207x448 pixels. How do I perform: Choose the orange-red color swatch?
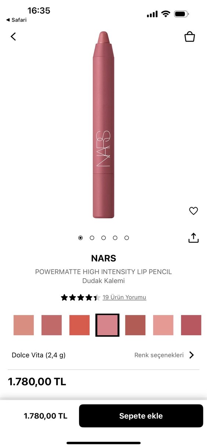(x=79, y=325)
